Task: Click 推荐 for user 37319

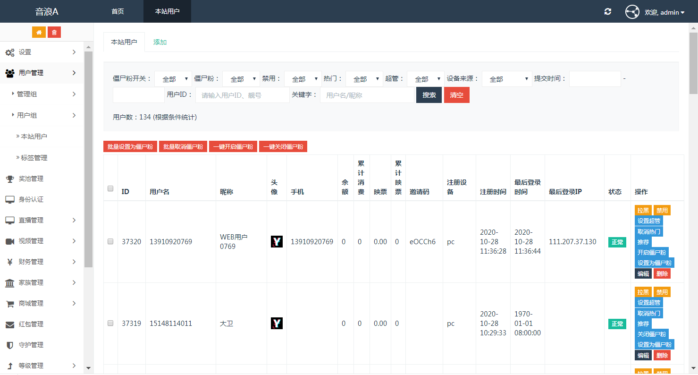Action: click(643, 324)
